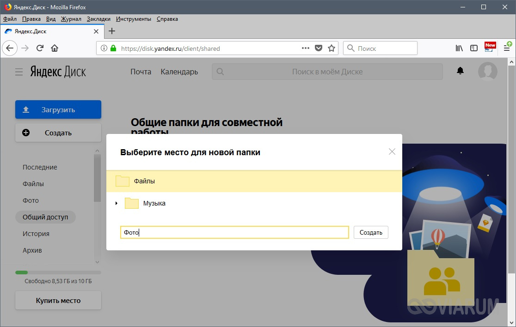Image resolution: width=516 pixels, height=327 pixels.
Task: Open the Правка menu
Action: click(31, 19)
